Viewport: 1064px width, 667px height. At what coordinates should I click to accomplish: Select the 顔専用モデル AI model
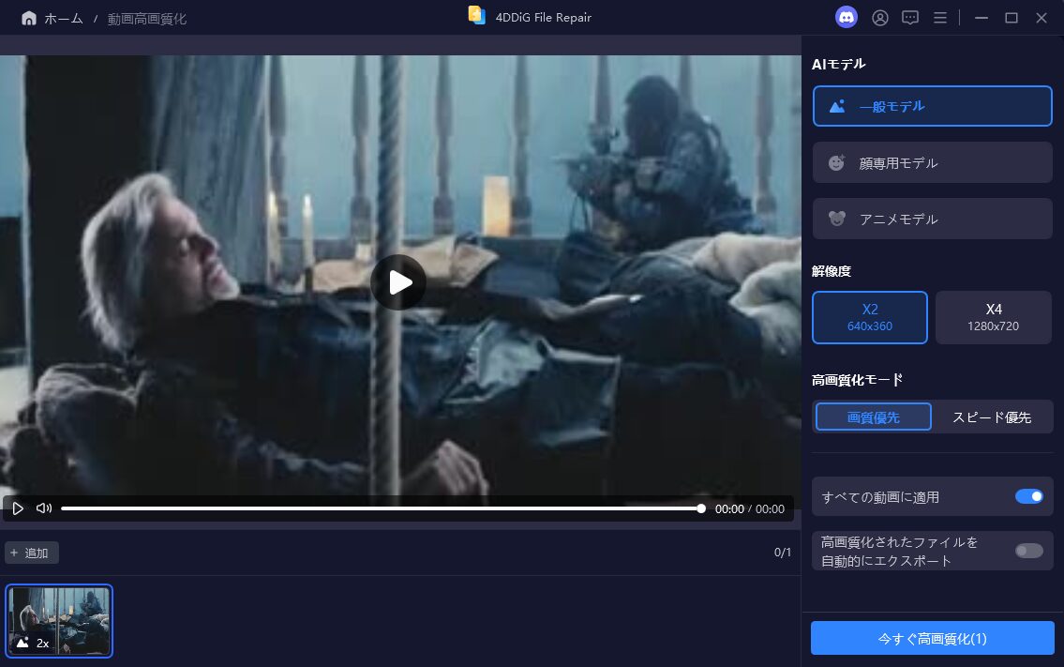click(x=933, y=162)
